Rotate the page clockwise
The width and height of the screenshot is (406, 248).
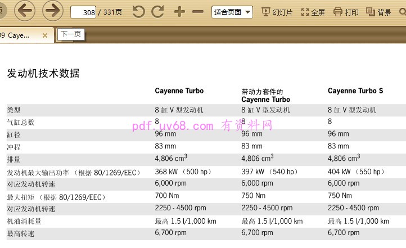click(158, 11)
